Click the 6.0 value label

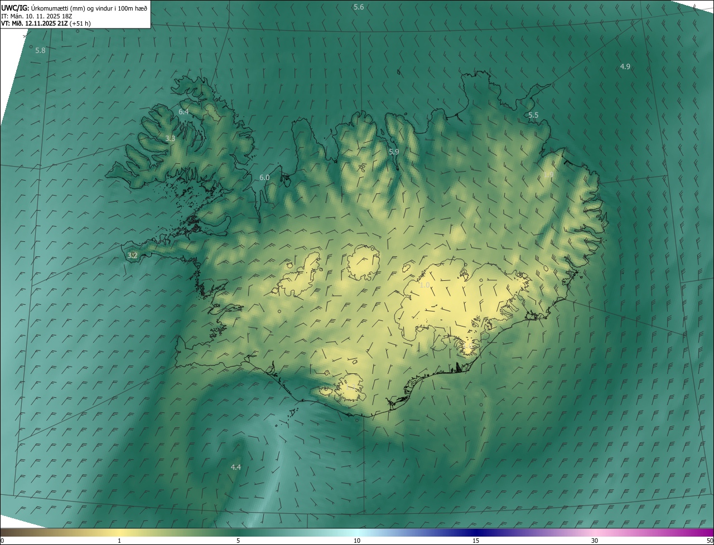pos(264,177)
